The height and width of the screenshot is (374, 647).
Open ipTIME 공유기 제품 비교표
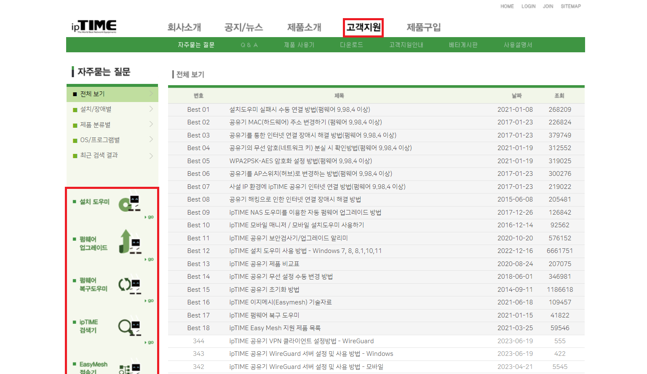tap(264, 264)
